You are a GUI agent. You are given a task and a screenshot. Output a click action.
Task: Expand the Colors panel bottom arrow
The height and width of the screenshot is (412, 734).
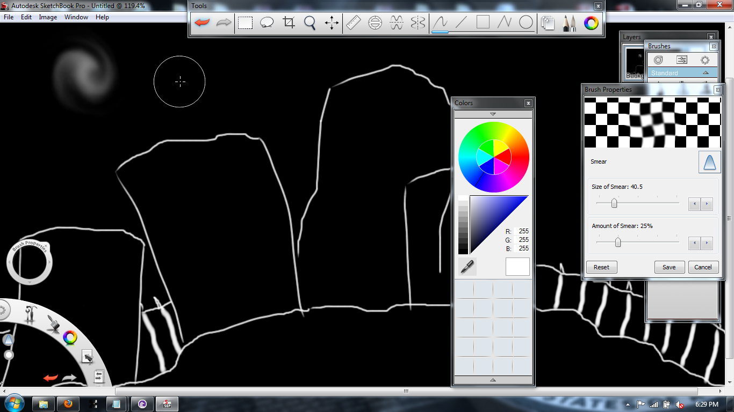pyautogui.click(x=493, y=380)
